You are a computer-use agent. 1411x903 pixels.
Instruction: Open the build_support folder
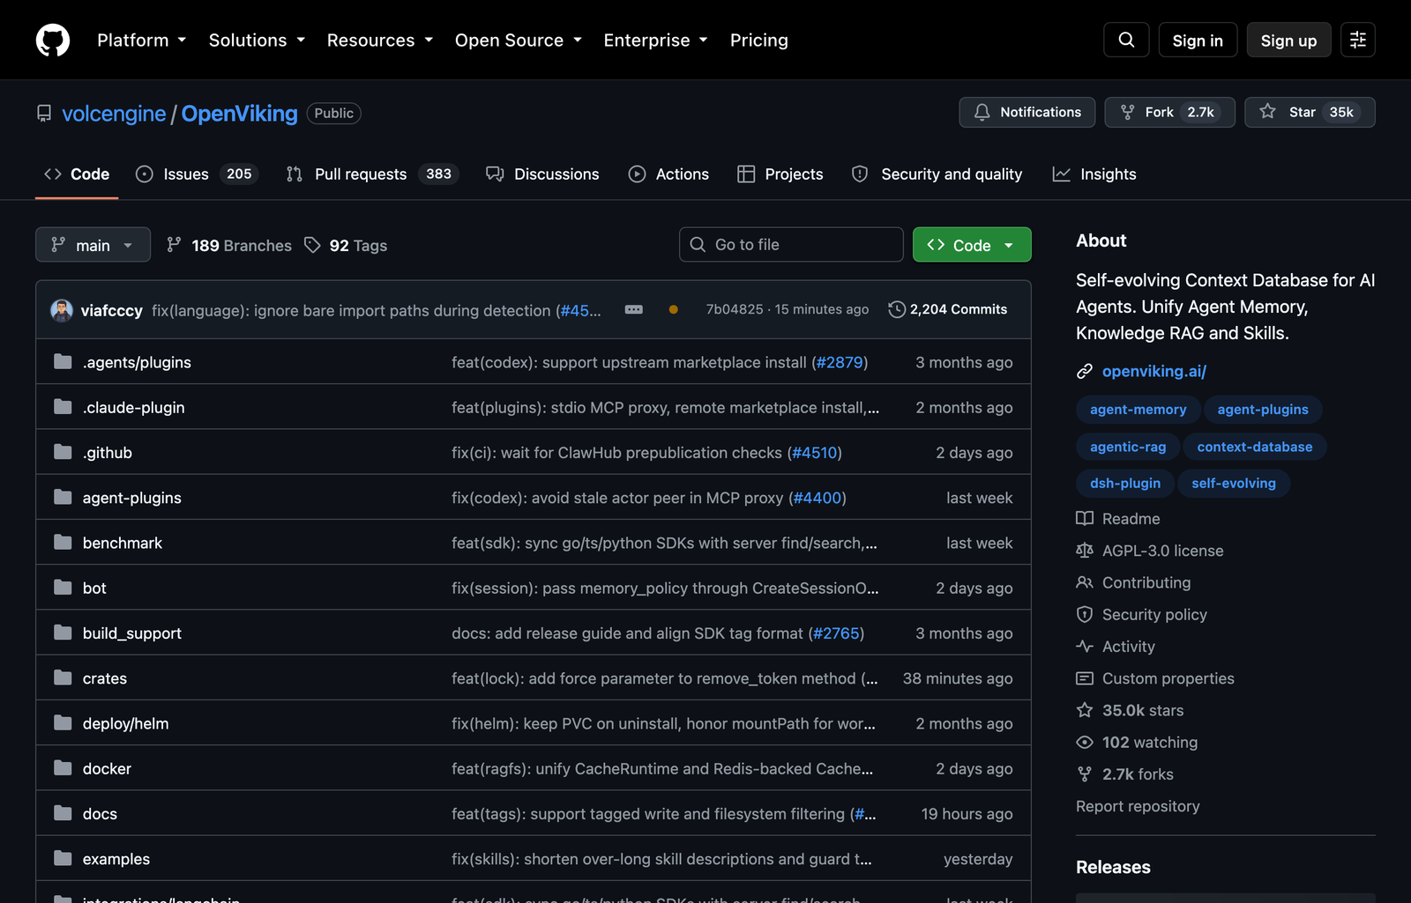click(x=132, y=633)
